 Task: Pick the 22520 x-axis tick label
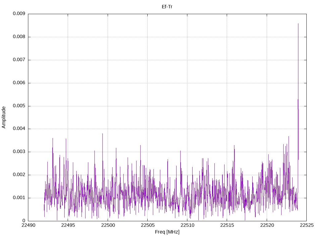[266, 226]
